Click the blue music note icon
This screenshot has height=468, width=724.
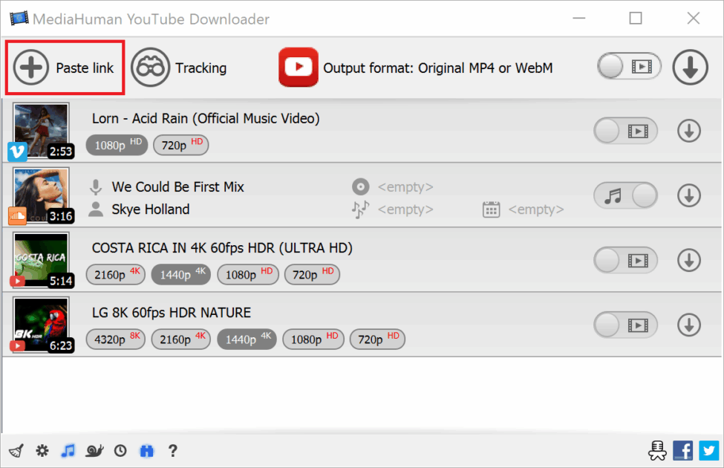click(x=68, y=450)
